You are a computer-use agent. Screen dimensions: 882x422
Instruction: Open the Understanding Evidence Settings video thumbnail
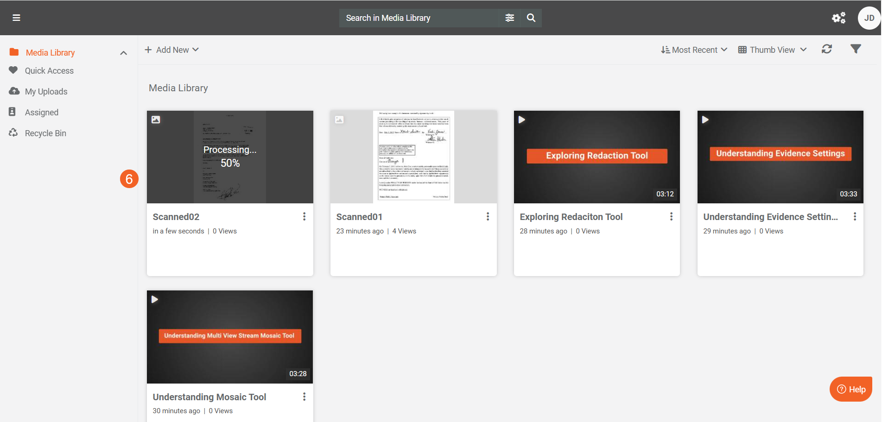tap(780, 157)
